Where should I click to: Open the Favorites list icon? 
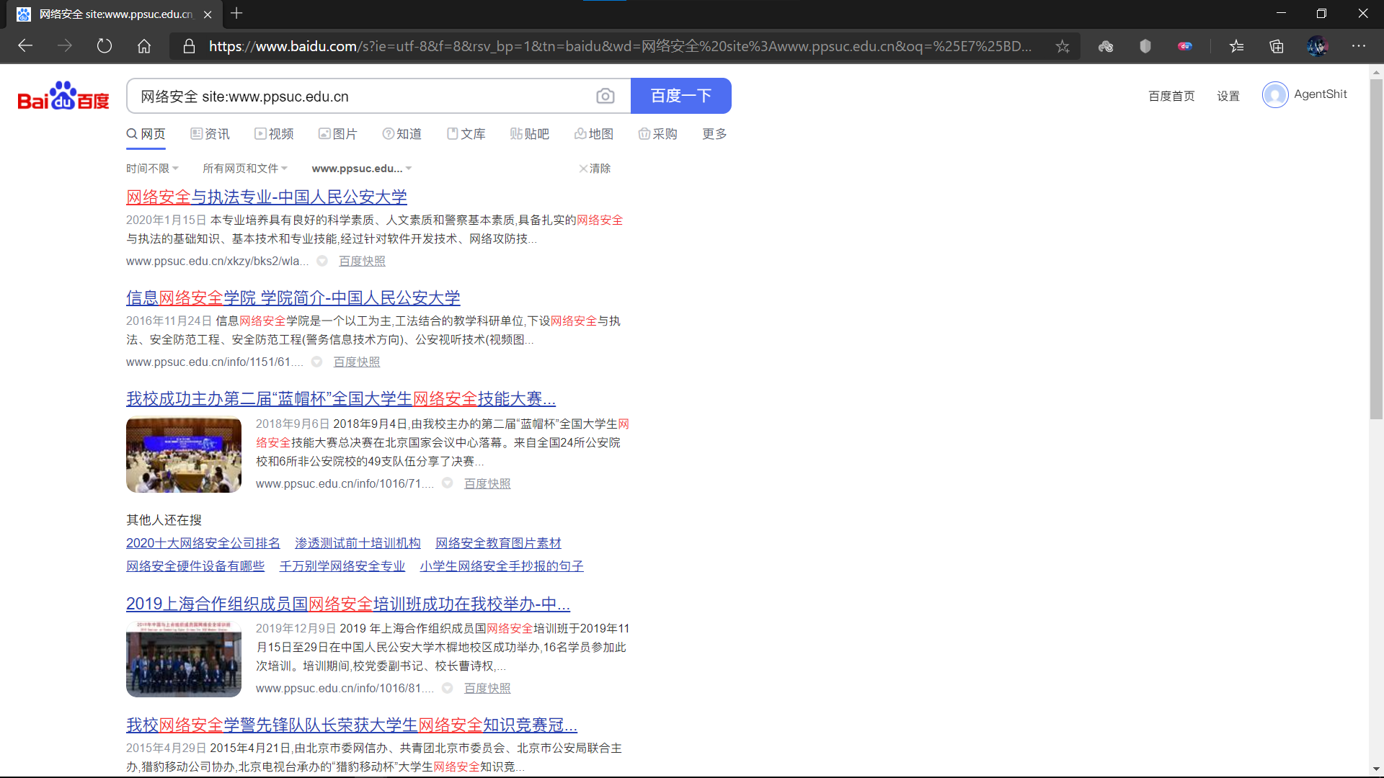(1237, 46)
